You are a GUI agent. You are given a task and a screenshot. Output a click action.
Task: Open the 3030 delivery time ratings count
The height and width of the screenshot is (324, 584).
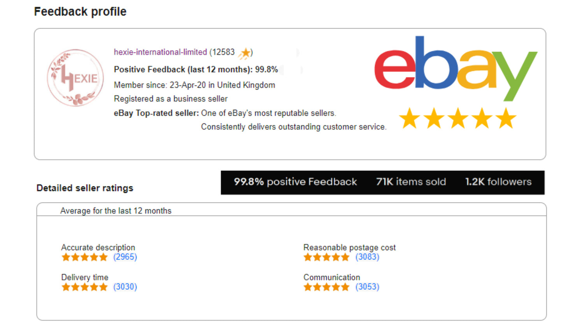[125, 287]
